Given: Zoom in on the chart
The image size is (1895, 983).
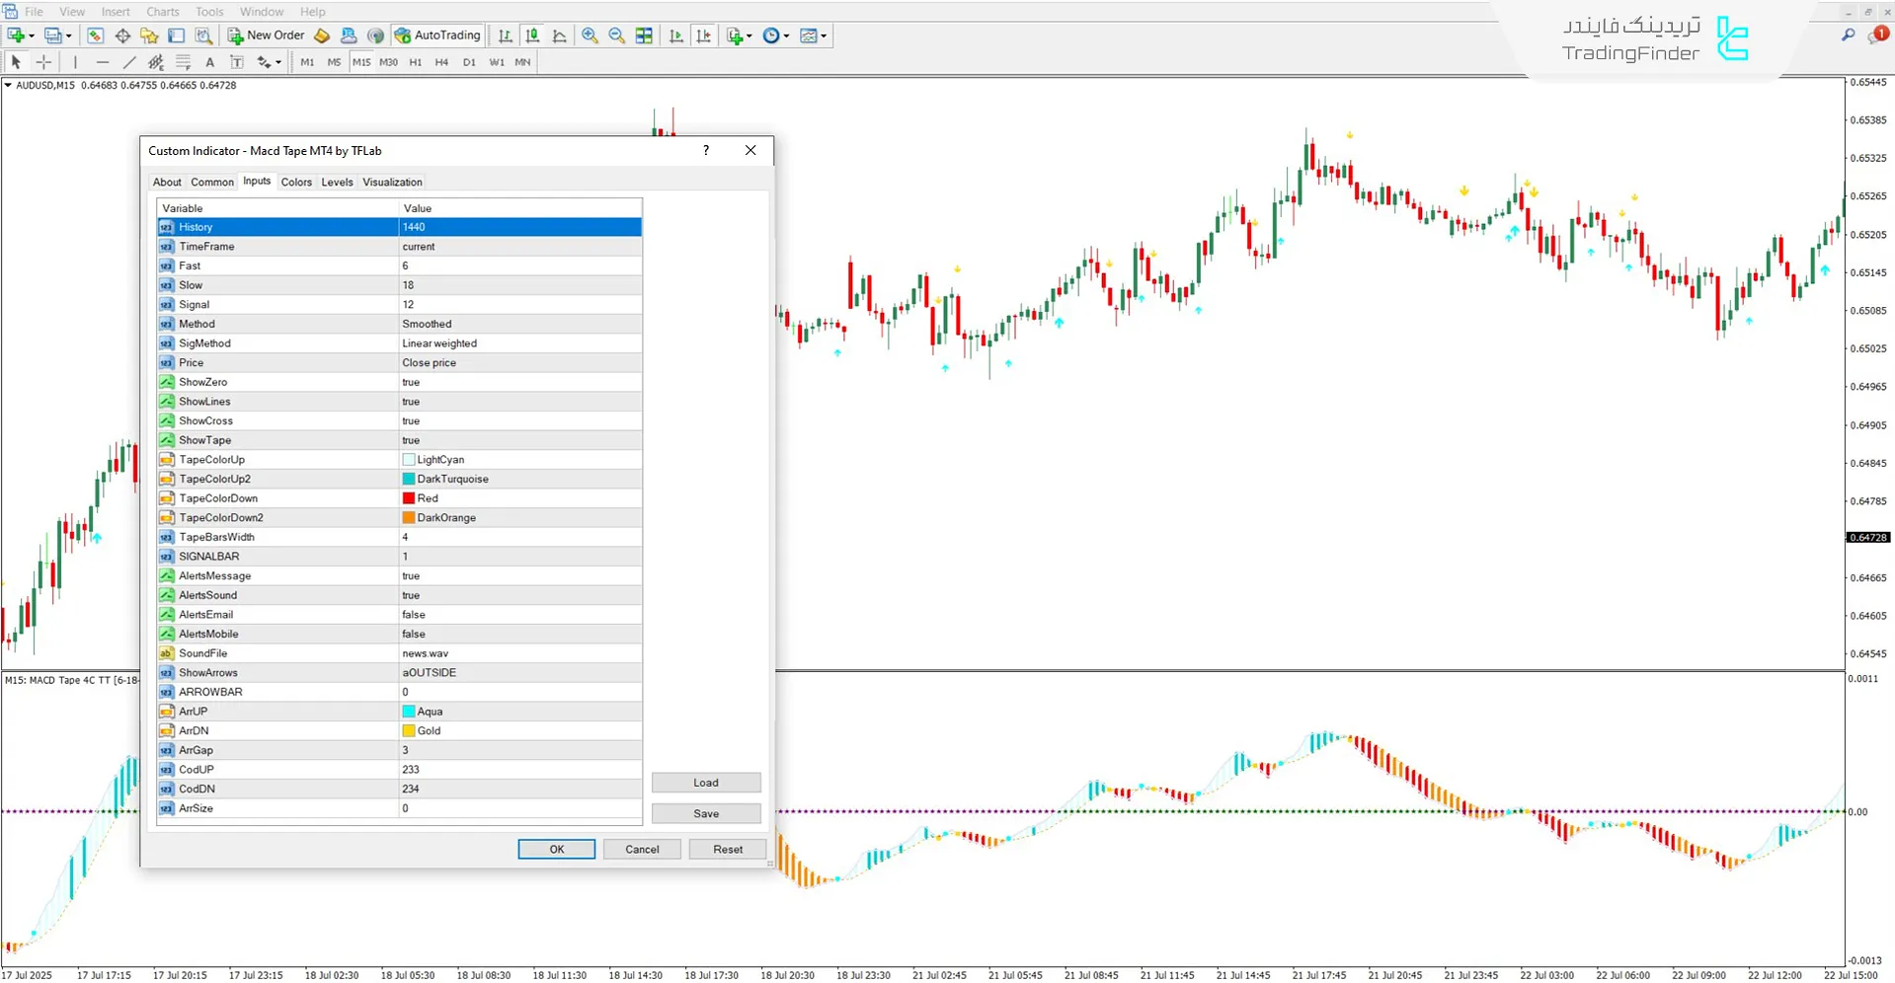Looking at the screenshot, I should (590, 36).
